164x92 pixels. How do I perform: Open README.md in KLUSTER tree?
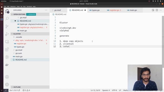point(30,60)
